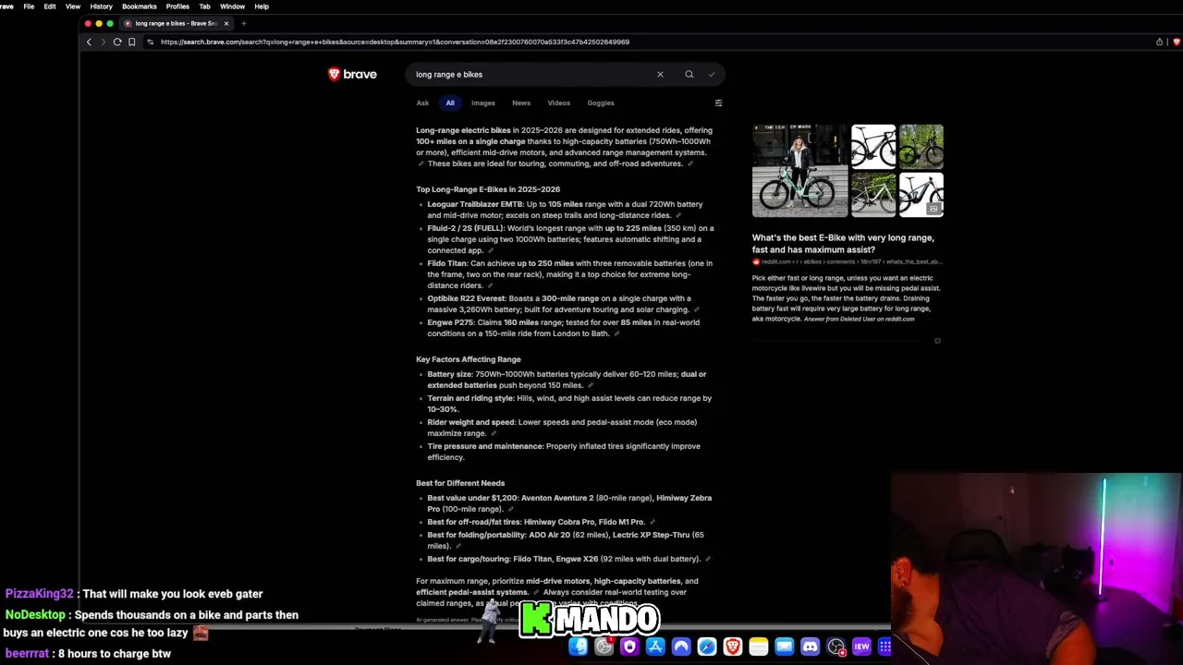The width and height of the screenshot is (1183, 665).
Task: Switch to the Images tab
Action: (482, 103)
